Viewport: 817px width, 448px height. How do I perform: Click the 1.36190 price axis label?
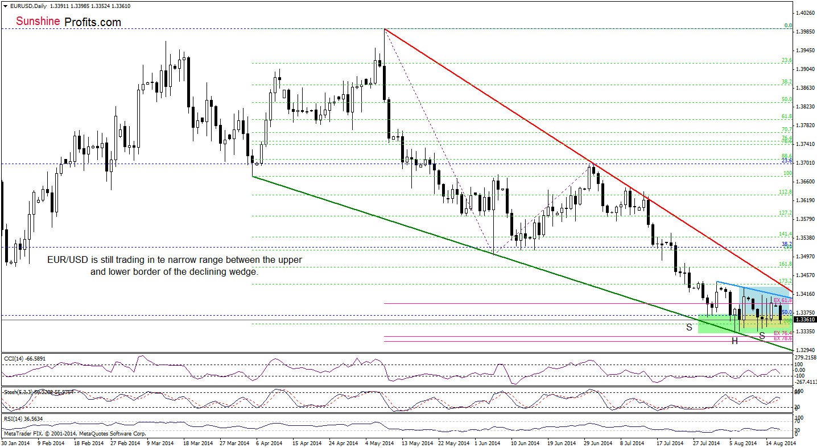click(x=805, y=200)
